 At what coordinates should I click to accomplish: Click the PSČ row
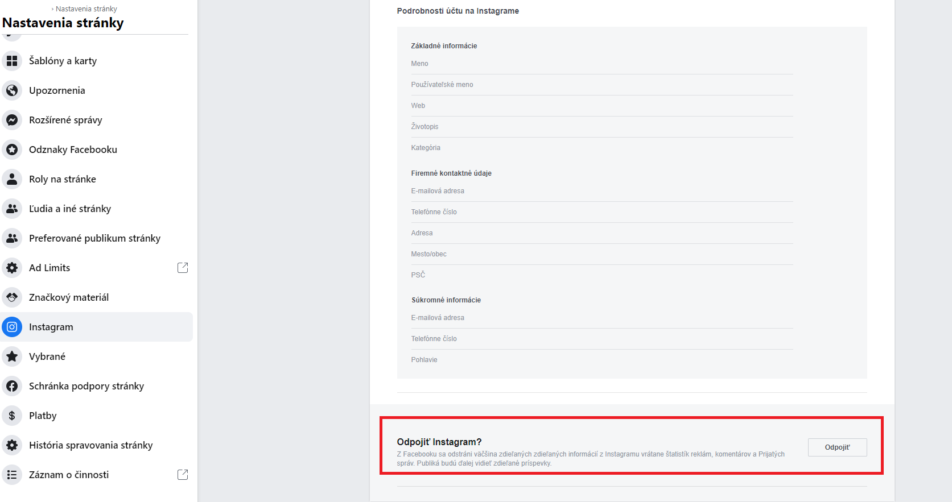pos(602,275)
